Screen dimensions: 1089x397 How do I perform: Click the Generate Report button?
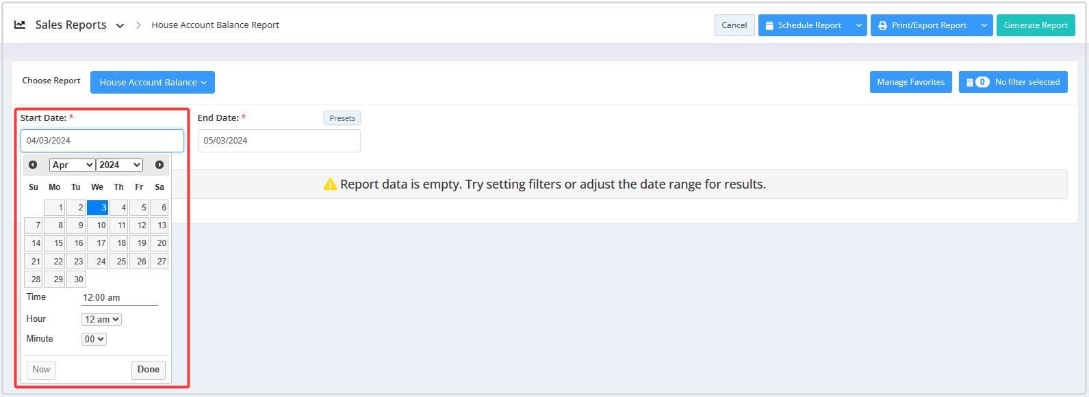click(x=1036, y=25)
